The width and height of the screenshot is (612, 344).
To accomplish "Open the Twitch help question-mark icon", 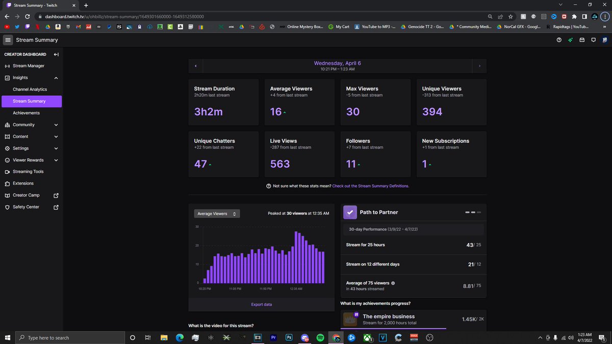I will coord(559,40).
